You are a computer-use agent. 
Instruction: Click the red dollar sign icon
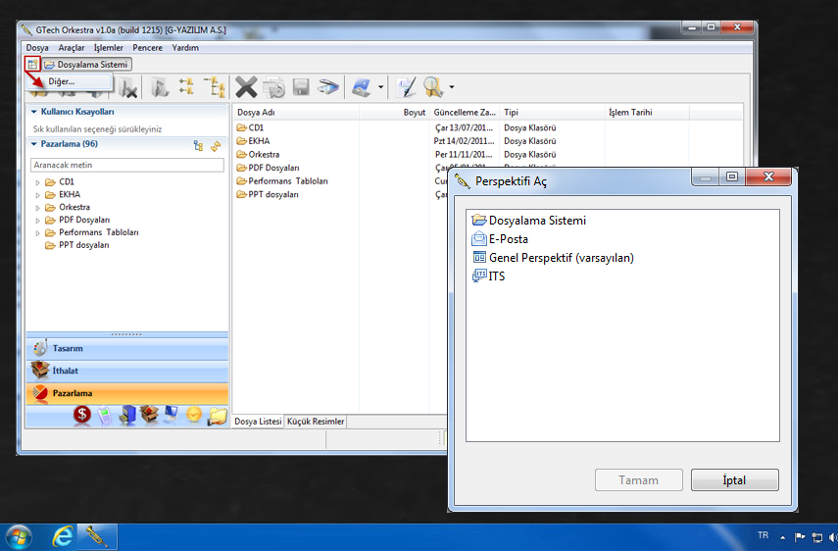tap(82, 415)
